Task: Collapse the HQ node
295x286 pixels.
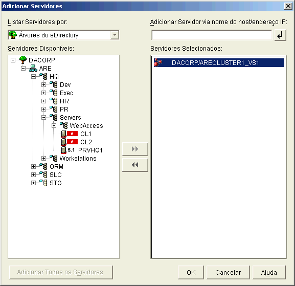Action: (33, 76)
